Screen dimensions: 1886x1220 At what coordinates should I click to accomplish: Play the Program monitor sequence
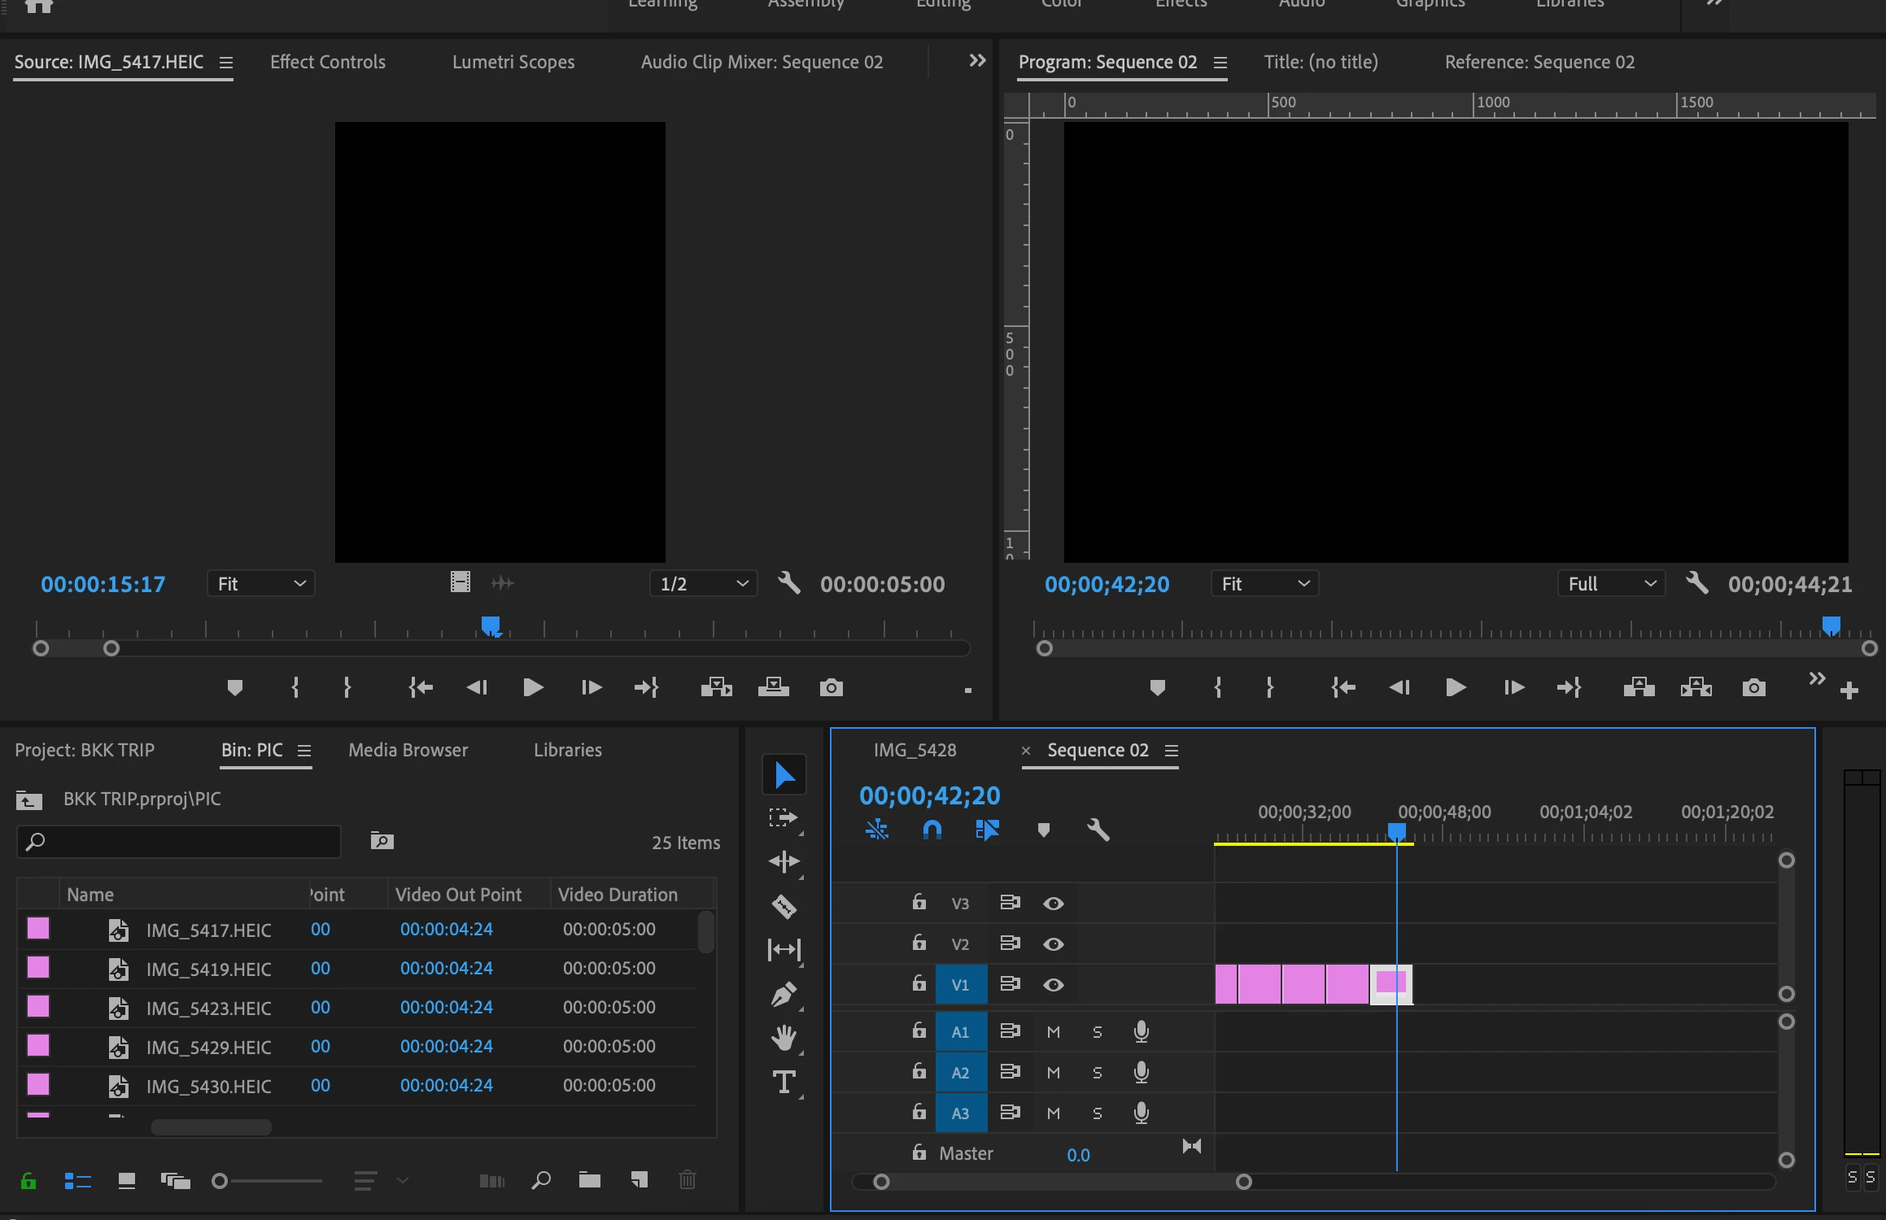pos(1456,688)
